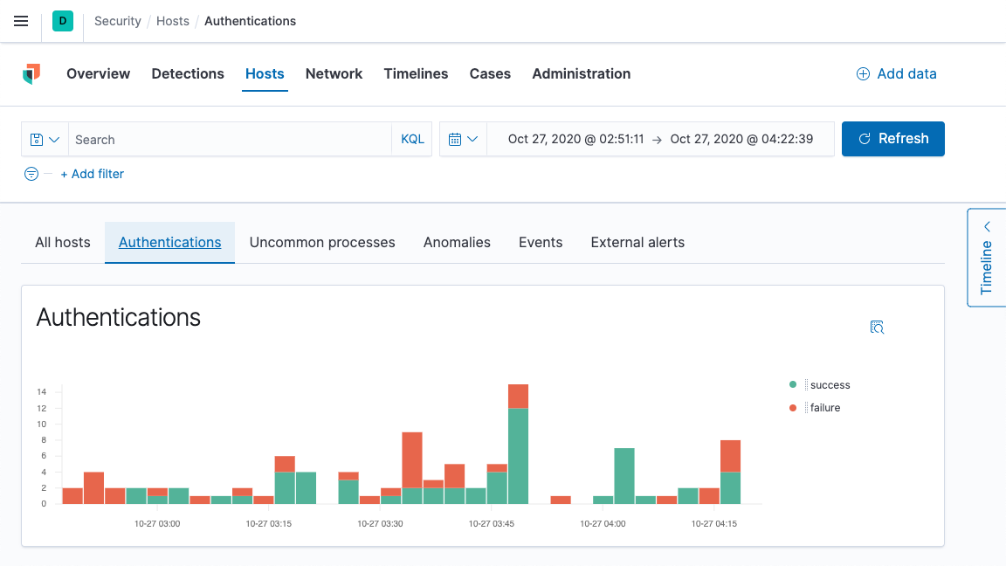
Task: Click the Refresh button
Action: [x=893, y=139]
